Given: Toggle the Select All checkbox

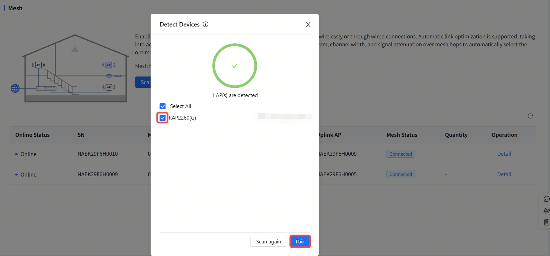Looking at the screenshot, I should point(163,106).
